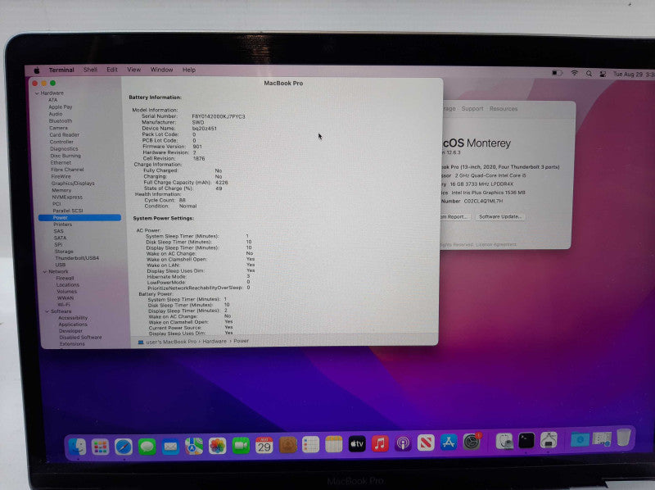Switch to Terminal icon in Dock

pos(526,441)
